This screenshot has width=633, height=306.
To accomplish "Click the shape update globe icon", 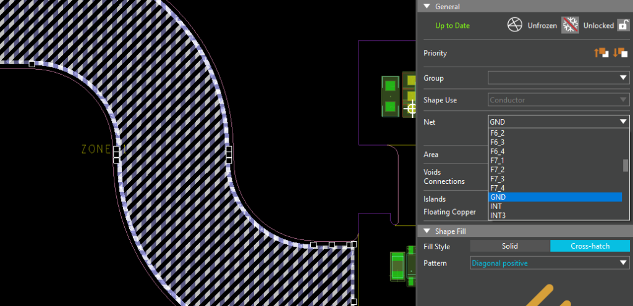I will 515,25.
